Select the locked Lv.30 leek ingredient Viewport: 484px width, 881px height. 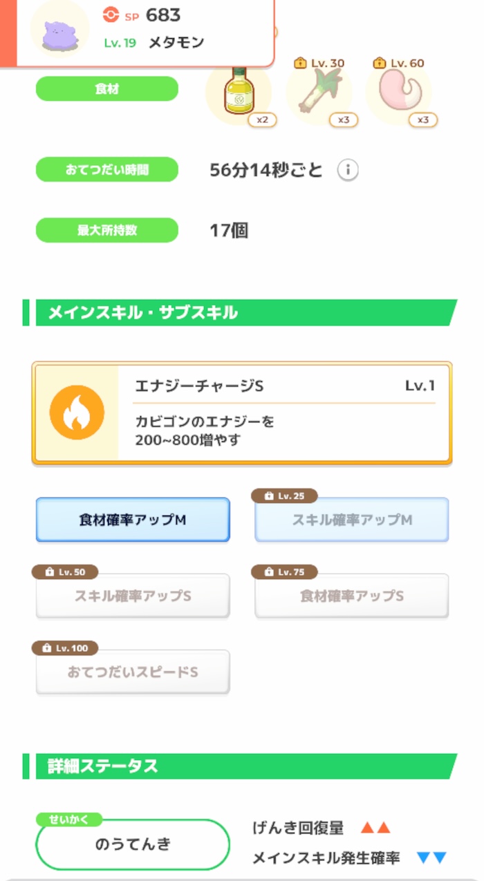tap(322, 93)
